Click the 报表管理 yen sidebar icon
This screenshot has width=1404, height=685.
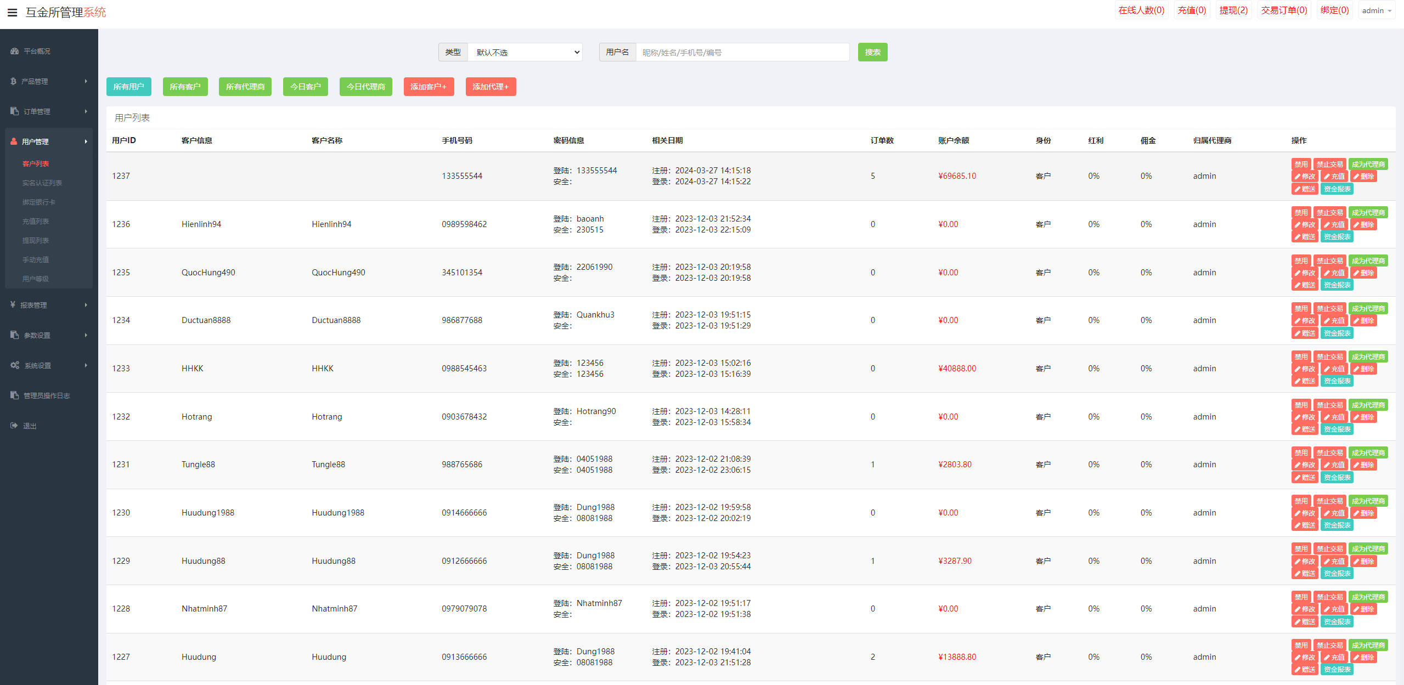[x=13, y=305]
